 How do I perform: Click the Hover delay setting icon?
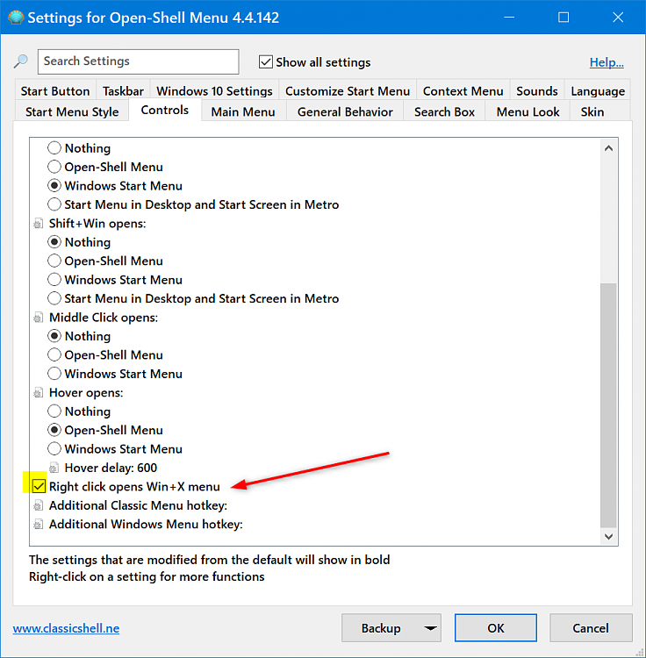(x=54, y=468)
